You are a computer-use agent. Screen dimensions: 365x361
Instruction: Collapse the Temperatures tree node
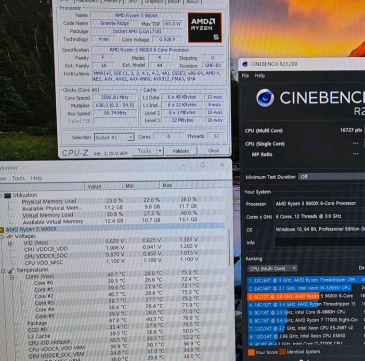(x=3, y=271)
